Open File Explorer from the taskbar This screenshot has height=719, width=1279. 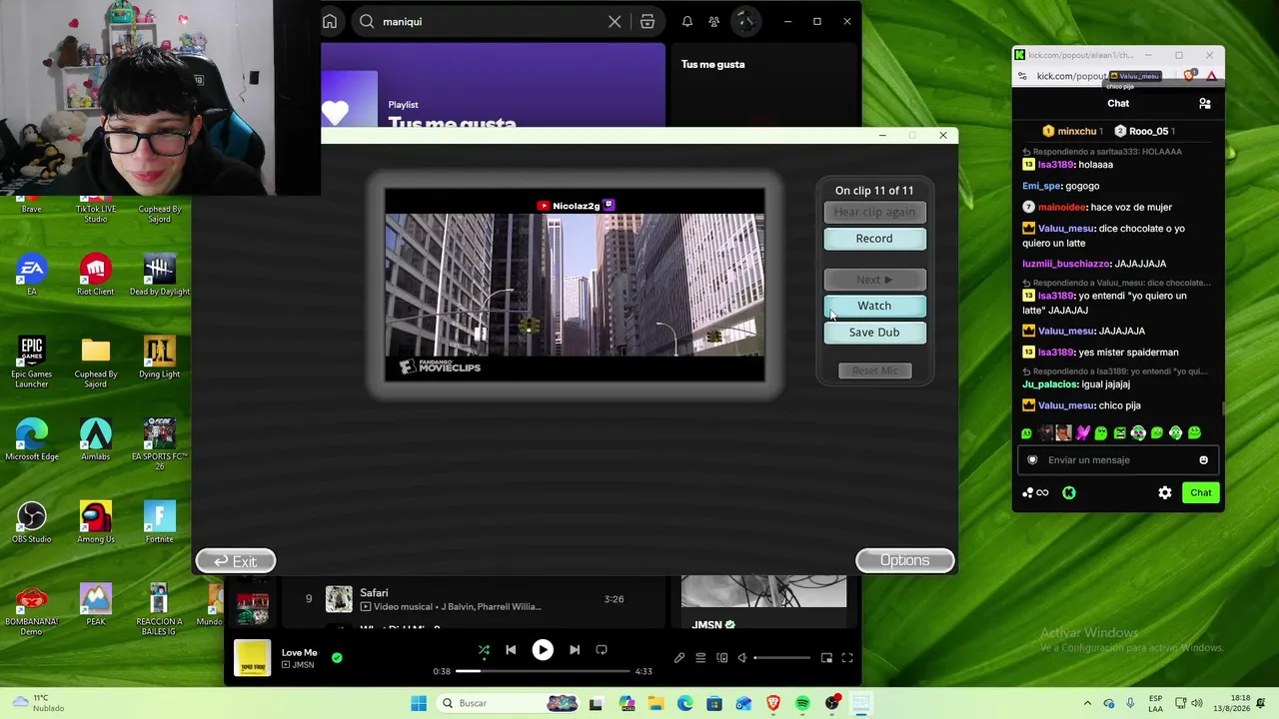coord(655,703)
